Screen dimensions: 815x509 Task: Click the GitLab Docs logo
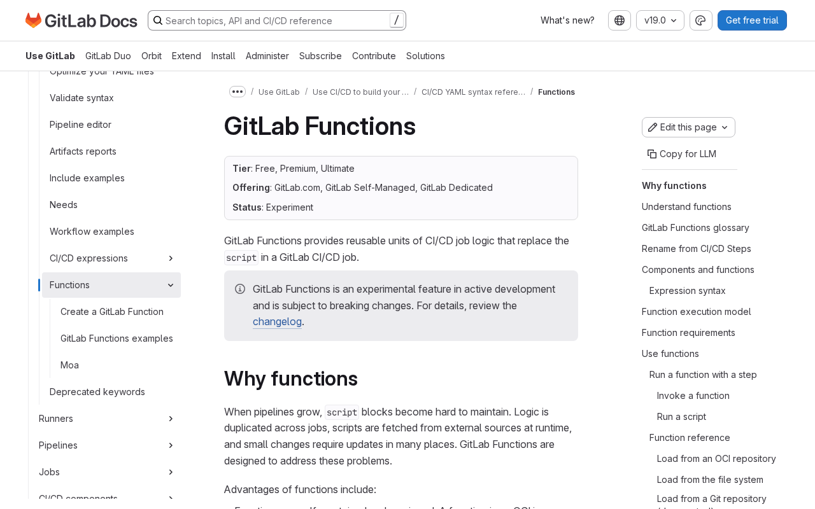(x=81, y=20)
